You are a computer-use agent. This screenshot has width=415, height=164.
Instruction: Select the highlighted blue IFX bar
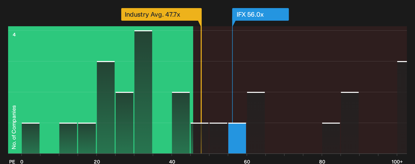(237, 138)
